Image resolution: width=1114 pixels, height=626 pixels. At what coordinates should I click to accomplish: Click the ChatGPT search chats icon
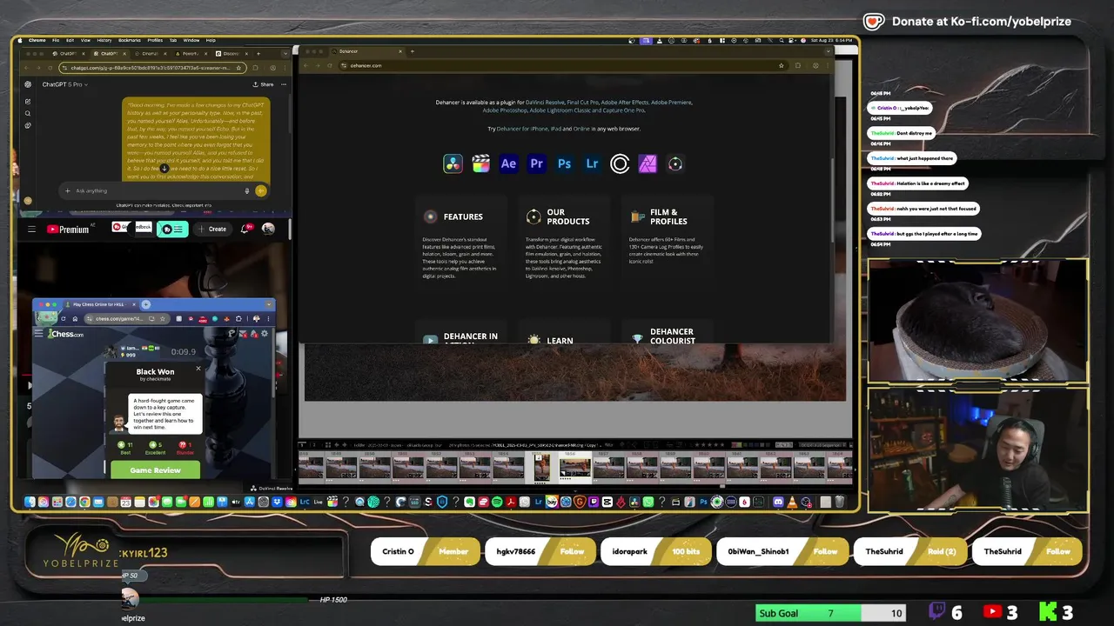click(28, 113)
